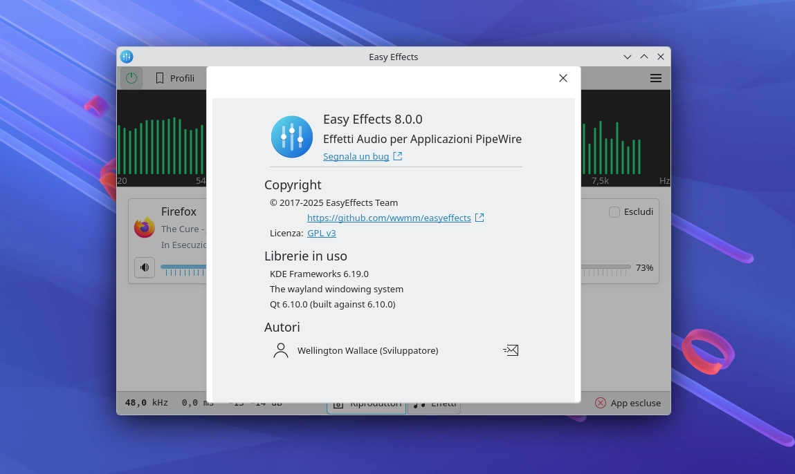This screenshot has width=795, height=474.
Task: Mute the Firefox audio stream
Action: (x=144, y=267)
